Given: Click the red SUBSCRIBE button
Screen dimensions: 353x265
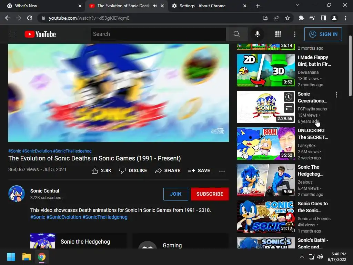Looking at the screenshot, I should coord(210,194).
